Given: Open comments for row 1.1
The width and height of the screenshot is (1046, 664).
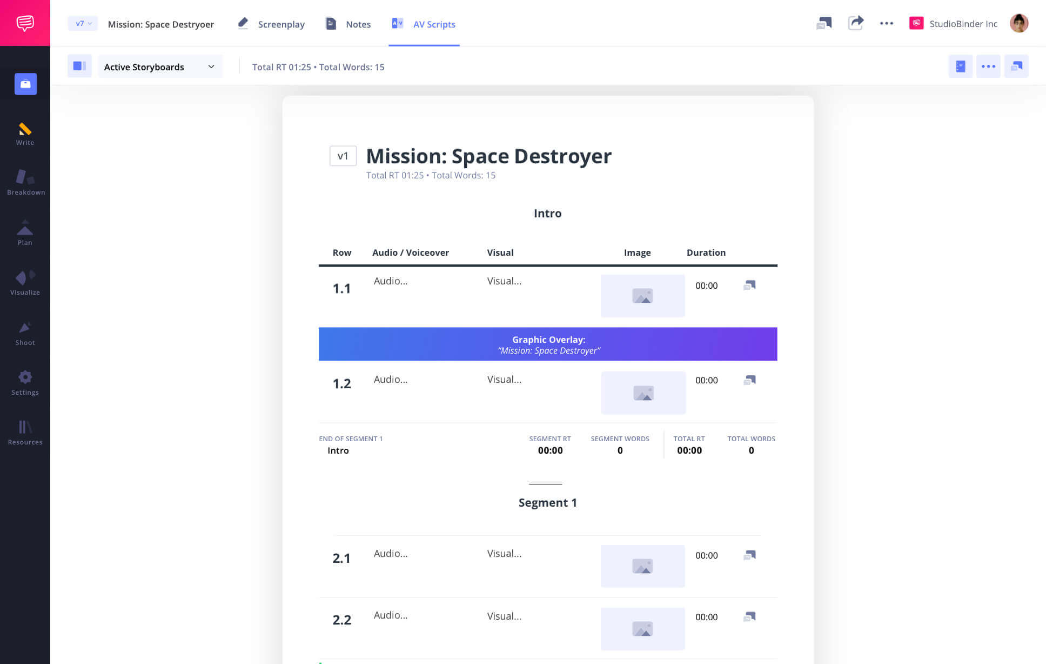Looking at the screenshot, I should [749, 285].
